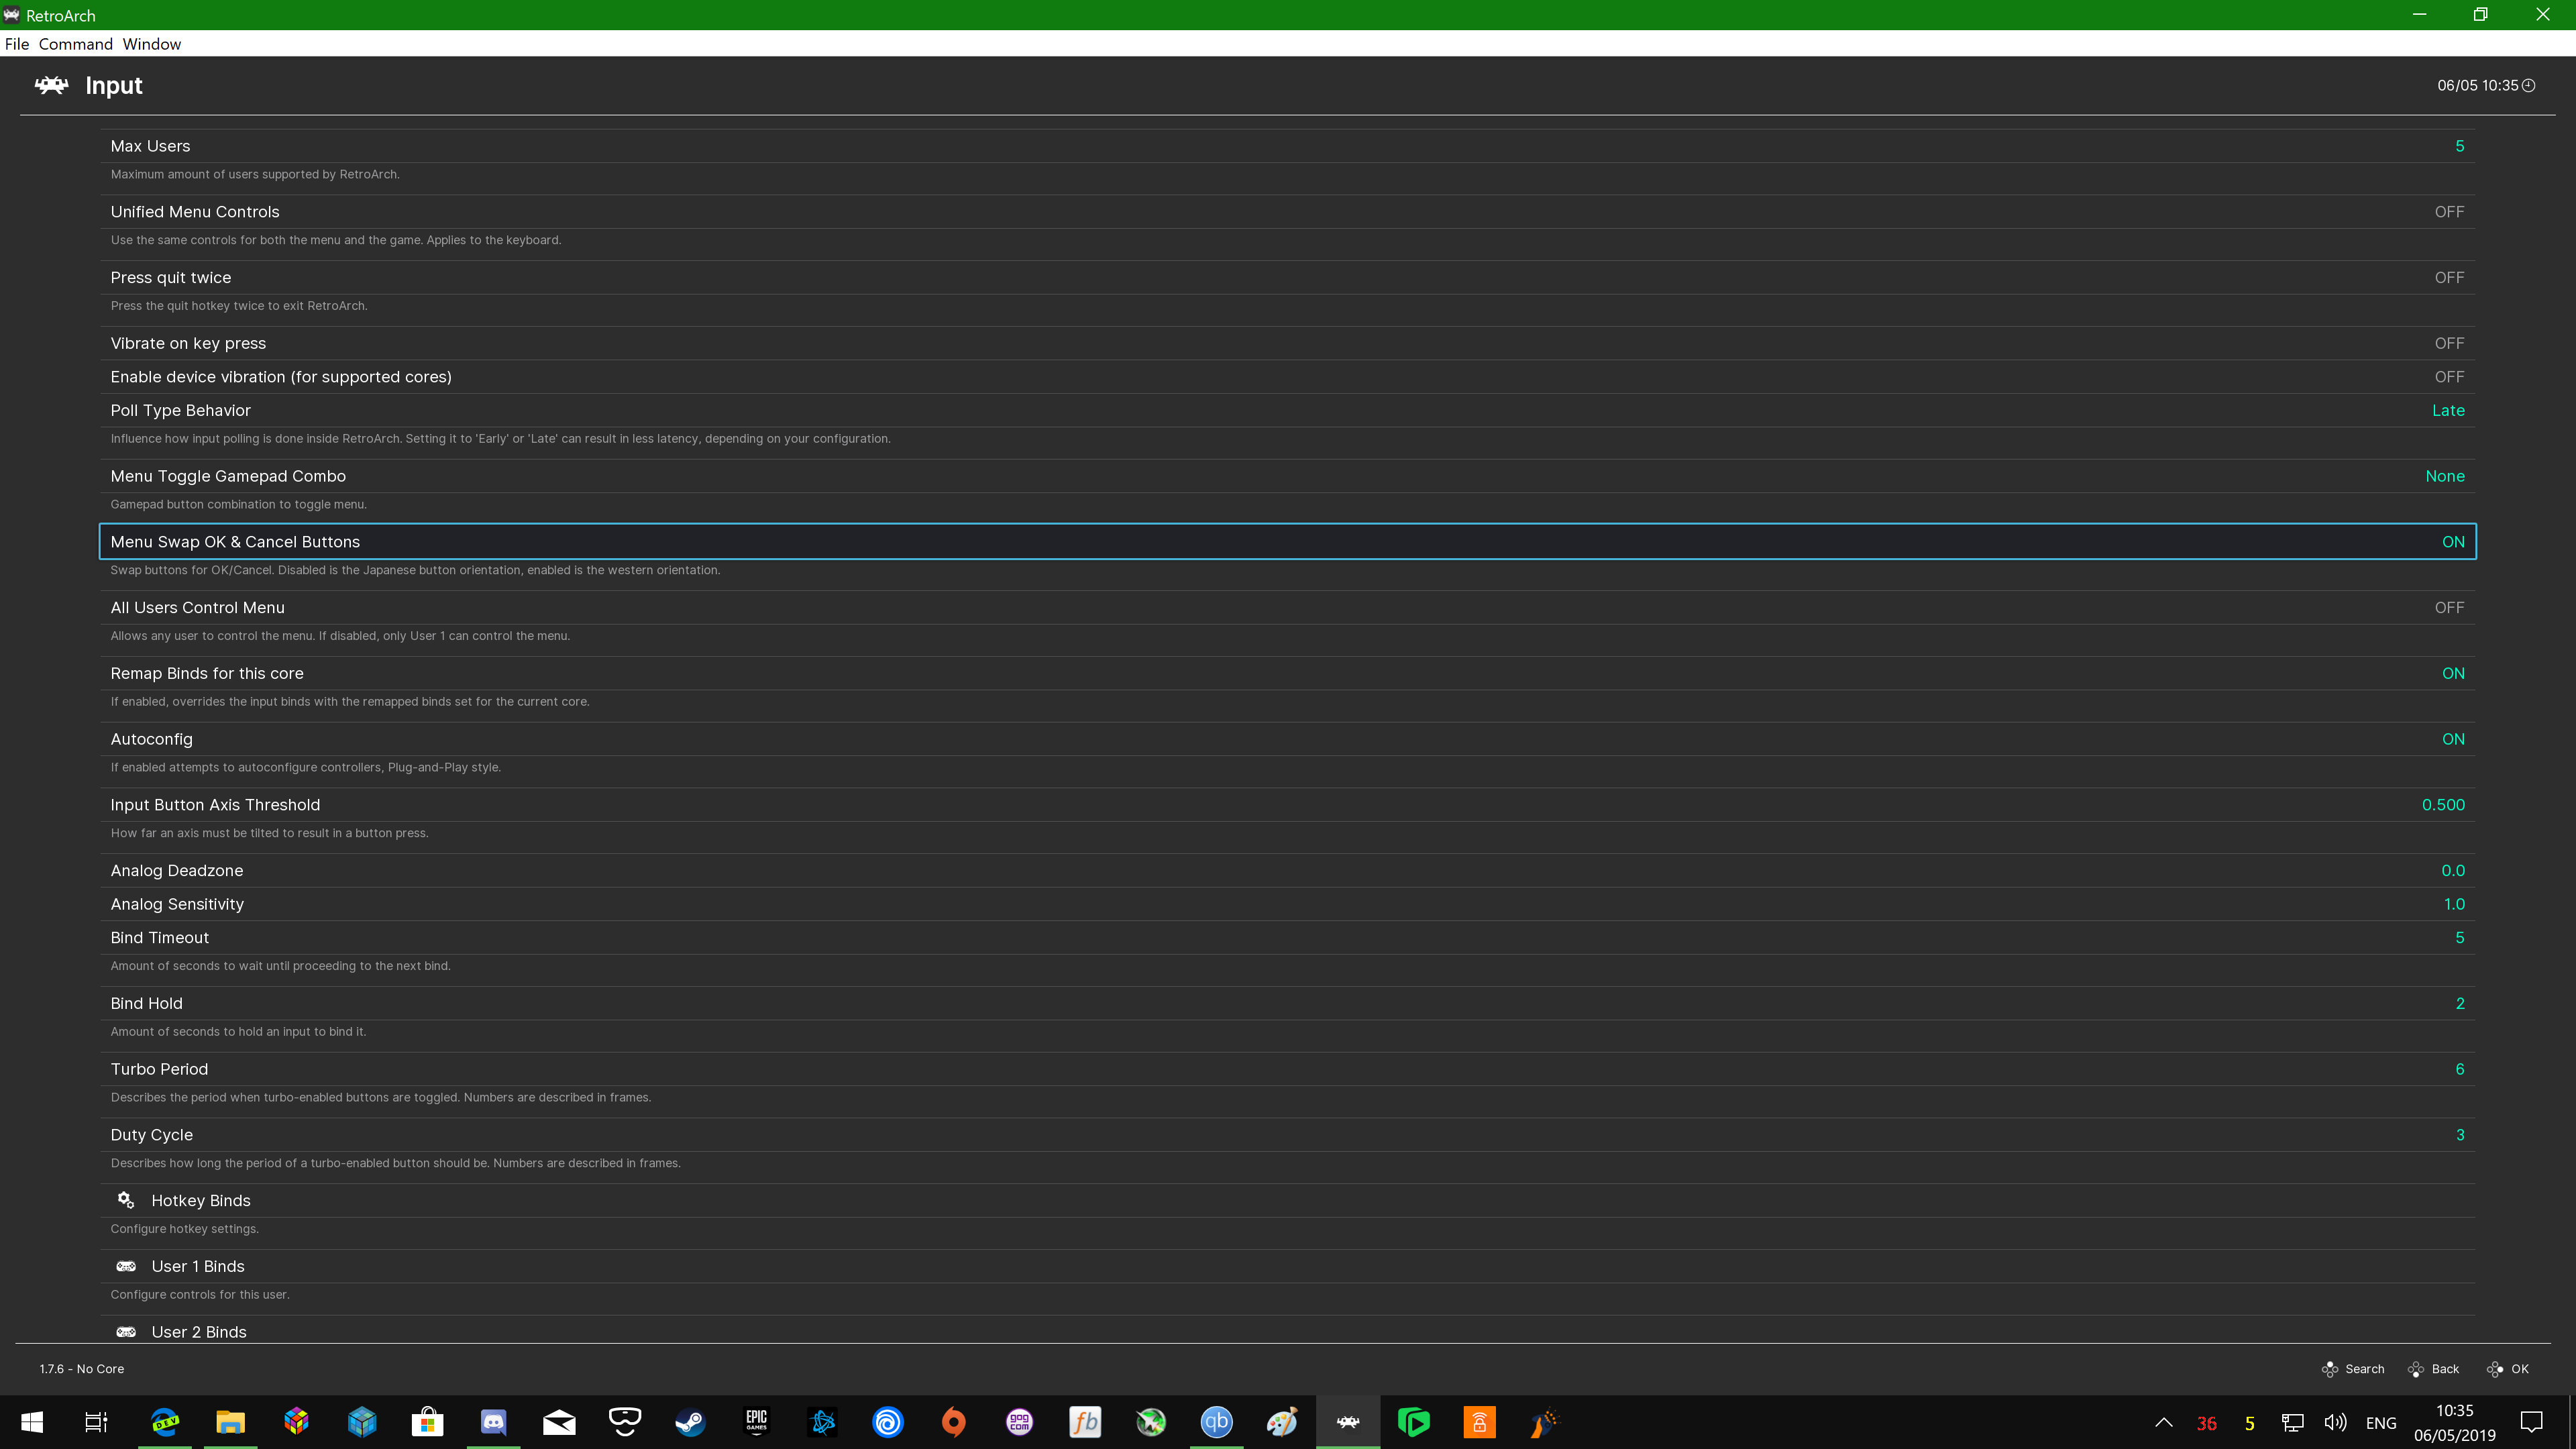The height and width of the screenshot is (1449, 2576).
Task: Enable Vibrate on key press
Action: tap(1287, 343)
